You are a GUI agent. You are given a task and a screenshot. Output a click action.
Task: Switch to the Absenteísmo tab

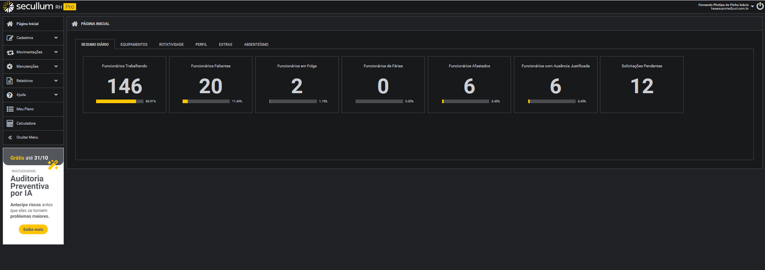click(256, 45)
